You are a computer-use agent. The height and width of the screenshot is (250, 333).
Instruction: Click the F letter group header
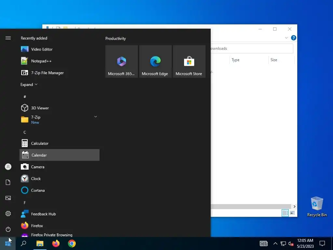tap(25, 202)
